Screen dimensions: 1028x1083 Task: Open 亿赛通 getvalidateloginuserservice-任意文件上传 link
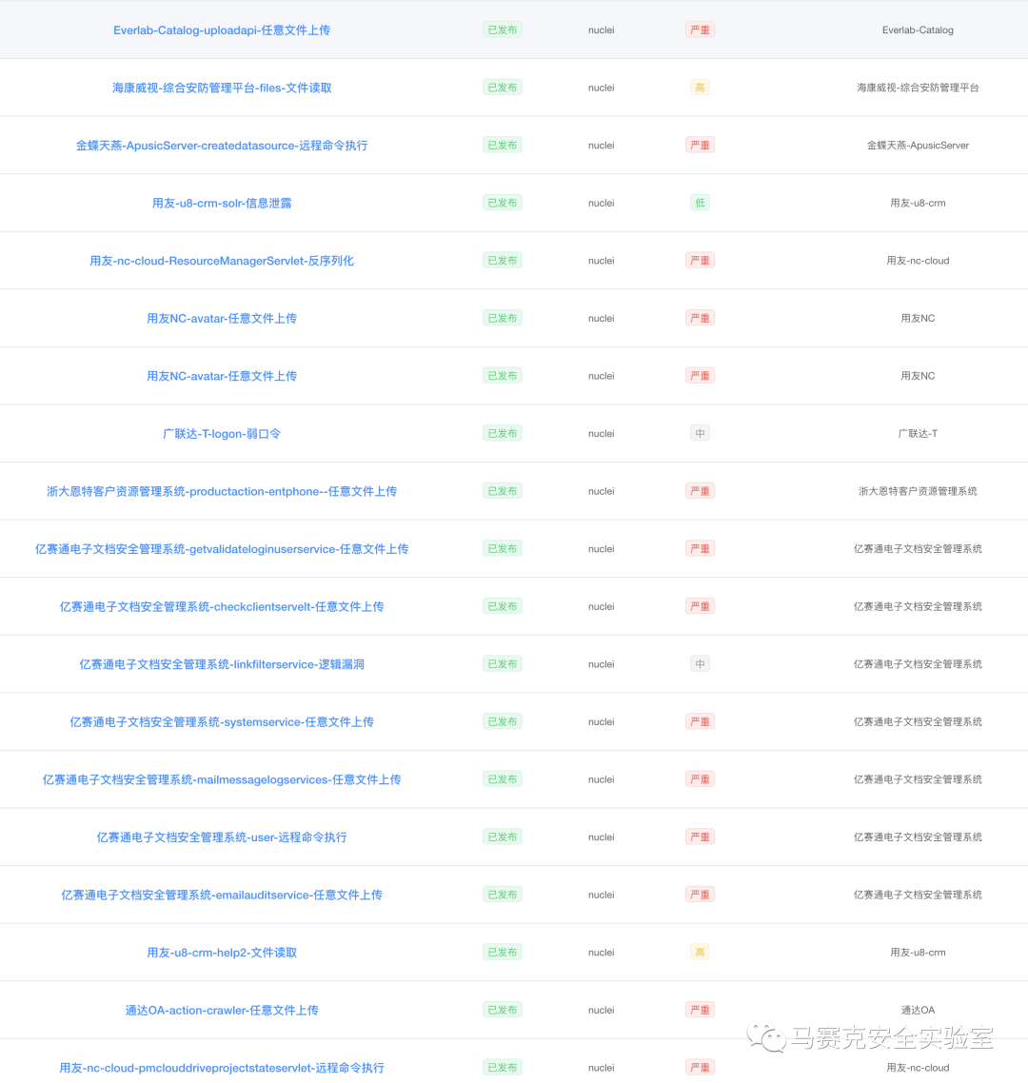tap(222, 549)
